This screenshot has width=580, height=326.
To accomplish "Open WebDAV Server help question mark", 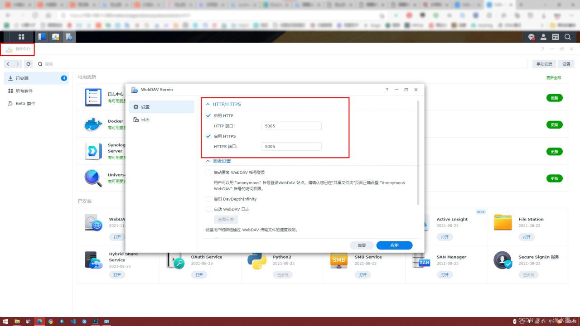I will point(387,90).
